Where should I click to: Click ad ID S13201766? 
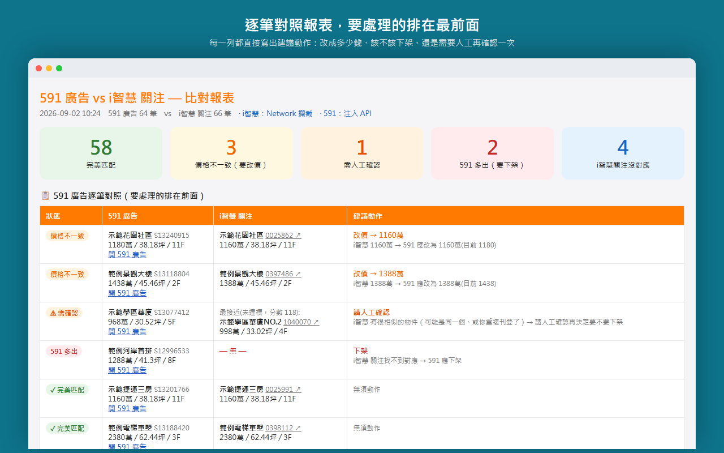coord(171,390)
